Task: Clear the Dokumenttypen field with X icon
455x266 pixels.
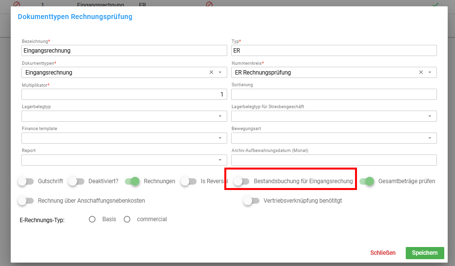Action: click(x=211, y=73)
